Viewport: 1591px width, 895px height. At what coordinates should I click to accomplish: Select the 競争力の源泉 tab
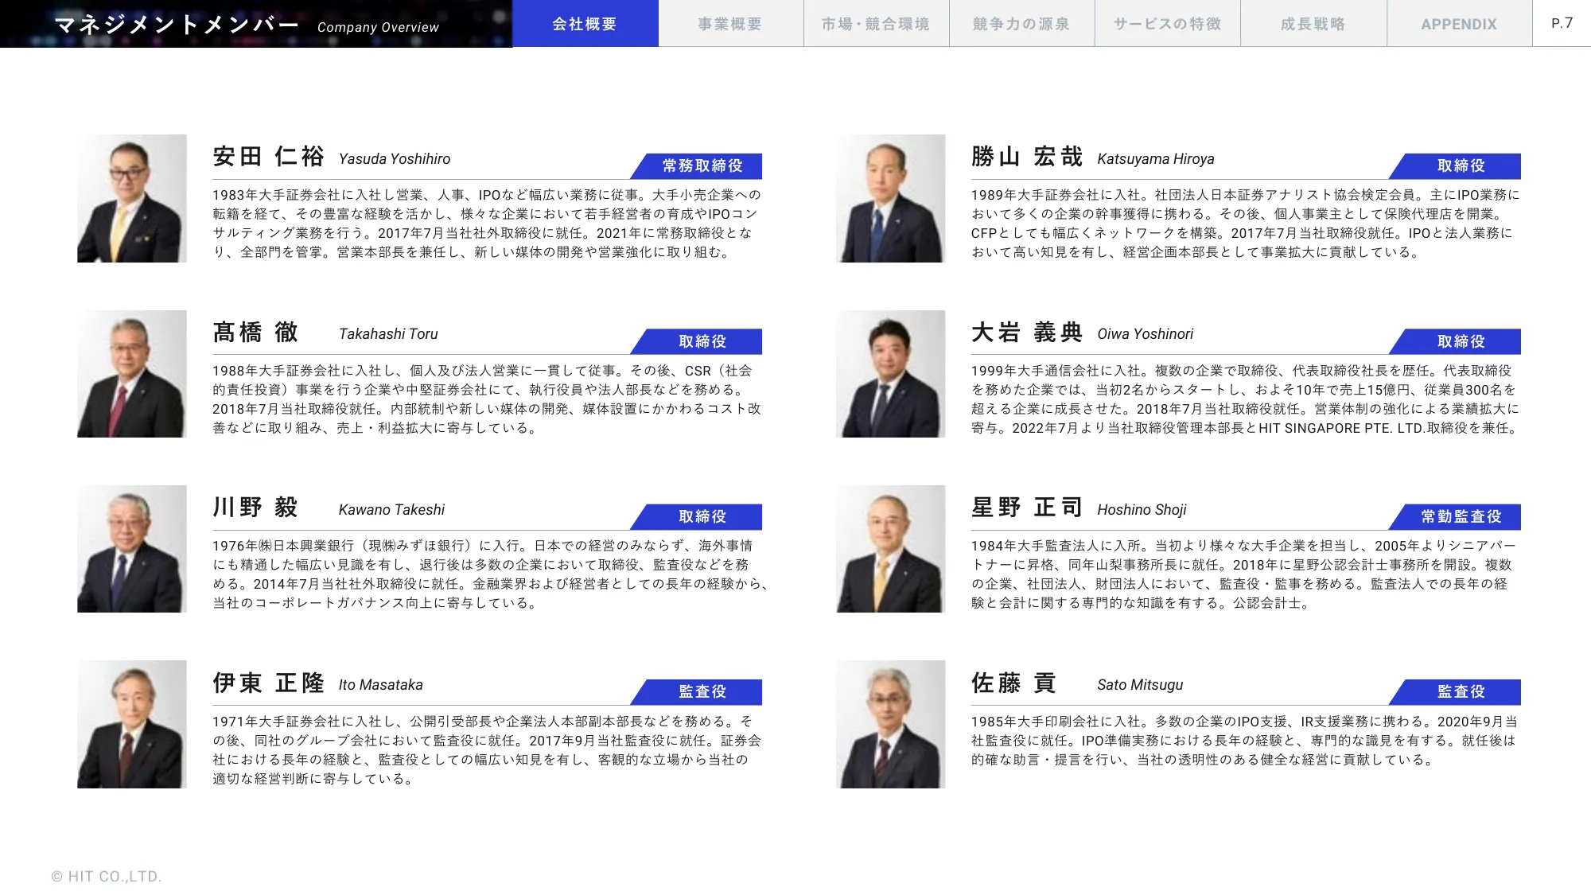click(x=1021, y=23)
